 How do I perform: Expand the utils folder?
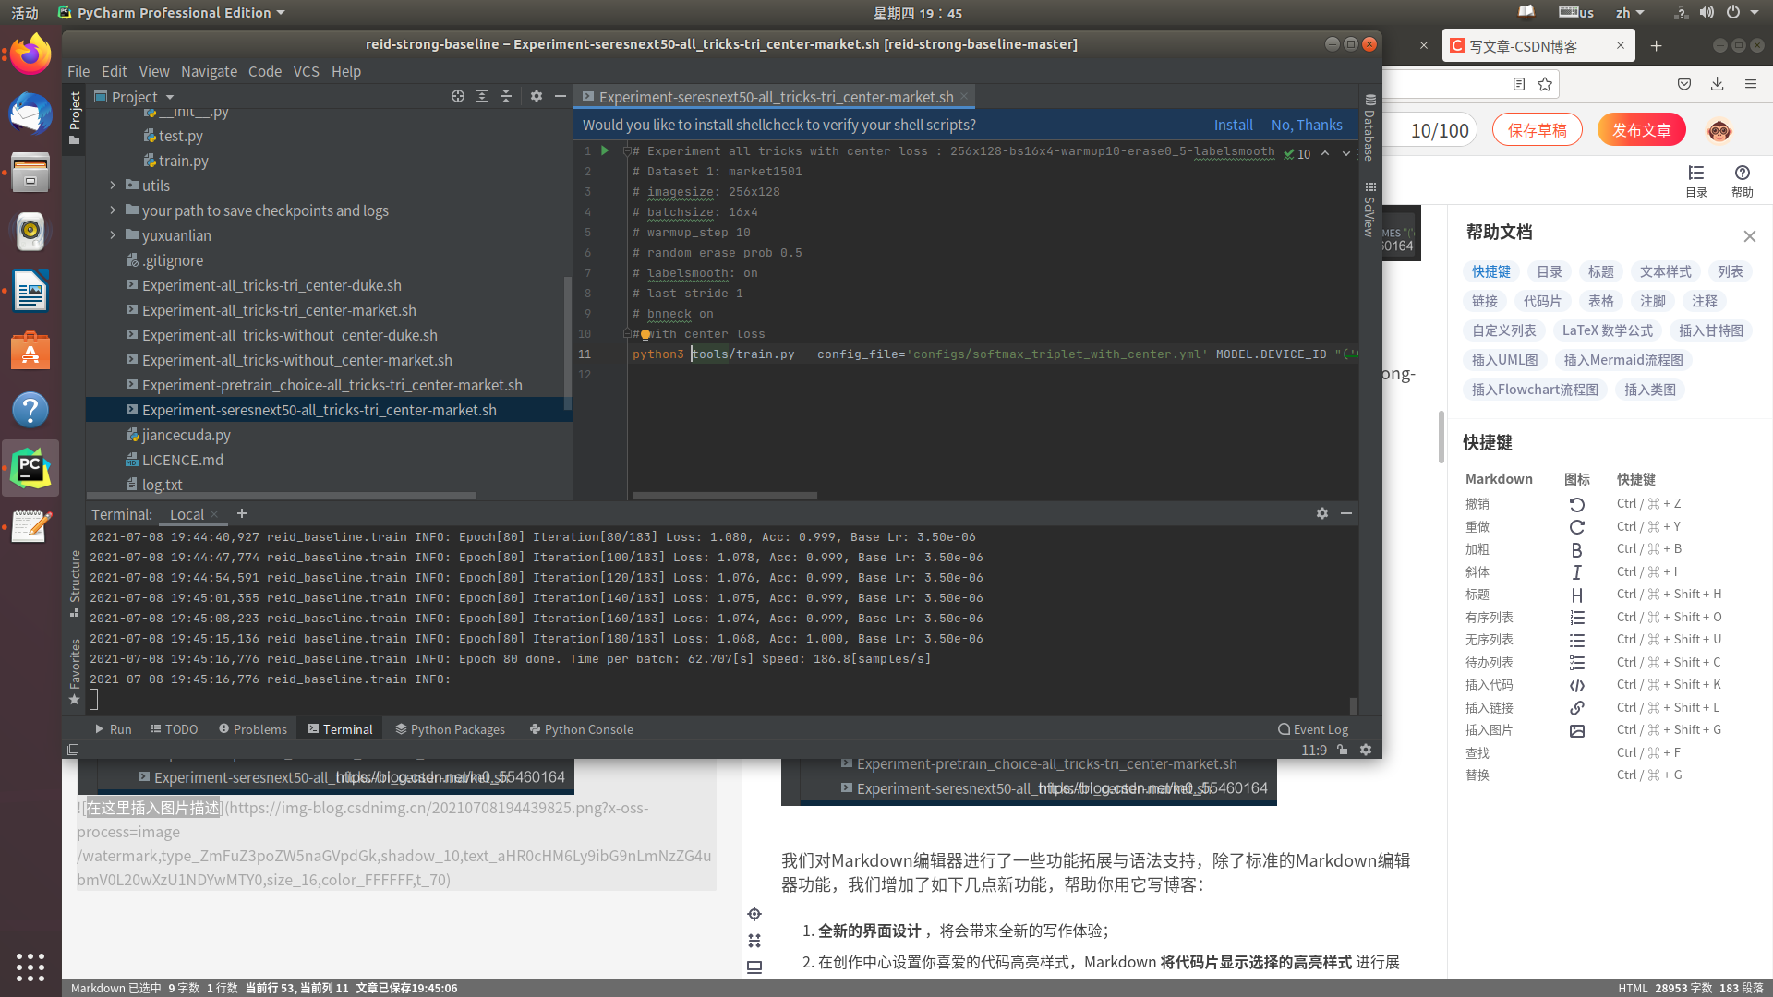coord(114,186)
